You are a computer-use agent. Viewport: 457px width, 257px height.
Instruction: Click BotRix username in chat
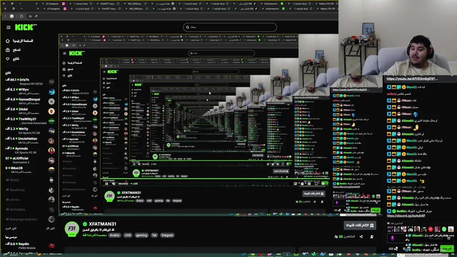[x=402, y=211]
